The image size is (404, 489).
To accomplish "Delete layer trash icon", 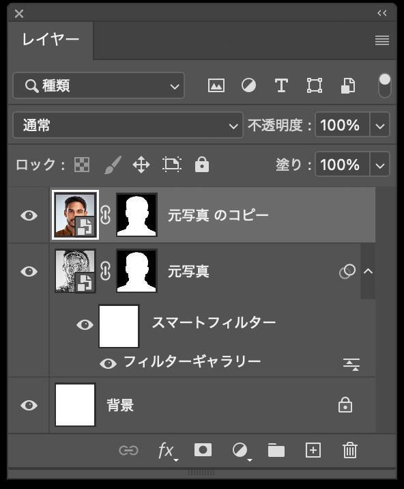I will click(350, 450).
